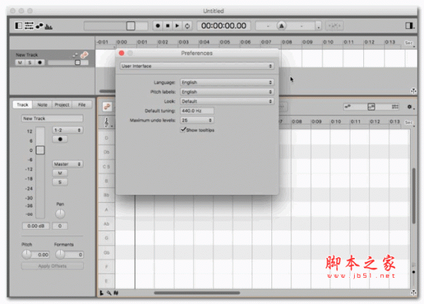This screenshot has height=304, width=424.
Task: Click track pane height handle icon
Action: (413, 91)
